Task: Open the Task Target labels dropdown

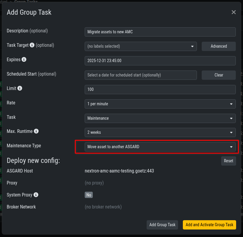Action: coord(141,46)
